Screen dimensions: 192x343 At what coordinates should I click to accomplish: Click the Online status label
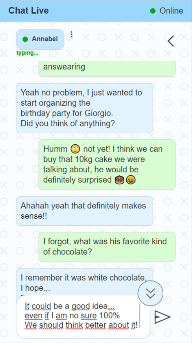171,11
